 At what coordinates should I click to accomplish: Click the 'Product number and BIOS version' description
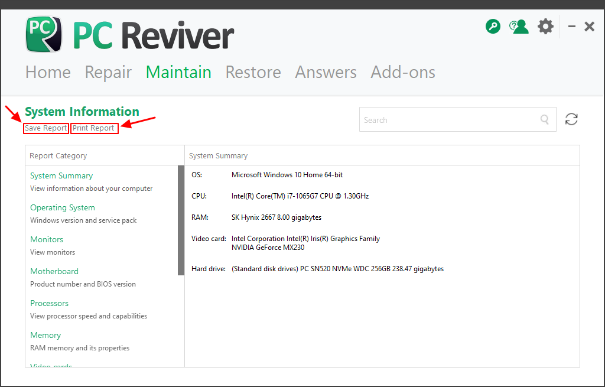(x=83, y=284)
